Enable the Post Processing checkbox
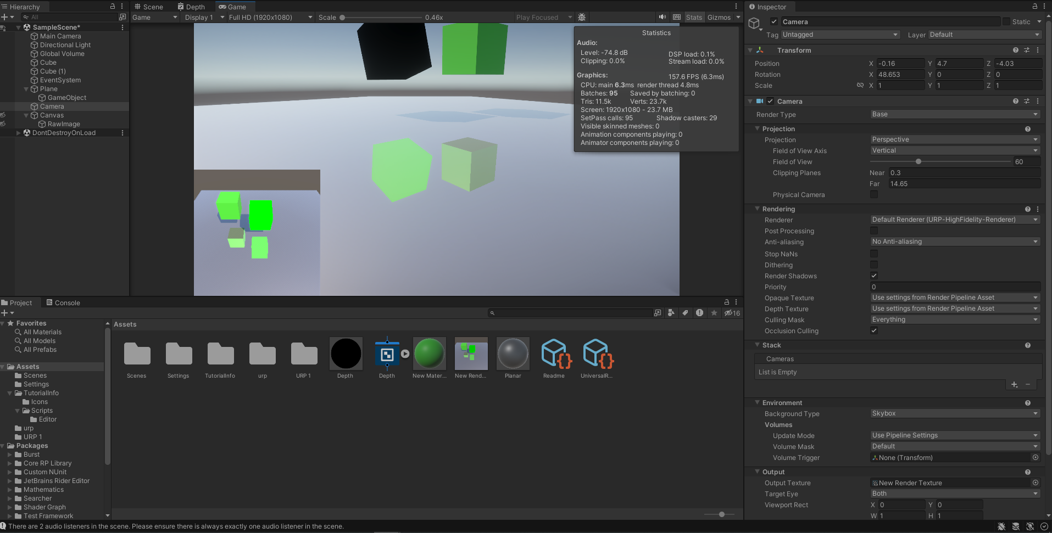Screen dimensions: 1052x533 [874, 231]
